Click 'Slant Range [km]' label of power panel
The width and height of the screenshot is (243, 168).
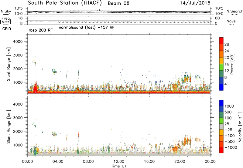coord(9,64)
